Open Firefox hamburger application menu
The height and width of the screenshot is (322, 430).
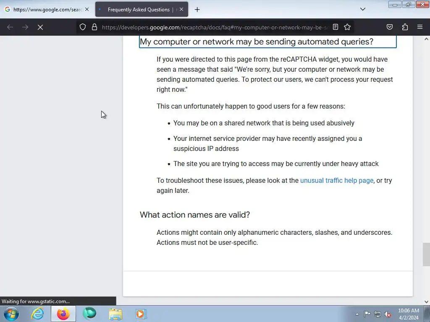click(420, 27)
